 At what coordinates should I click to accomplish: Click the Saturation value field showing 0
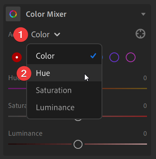point(145,106)
